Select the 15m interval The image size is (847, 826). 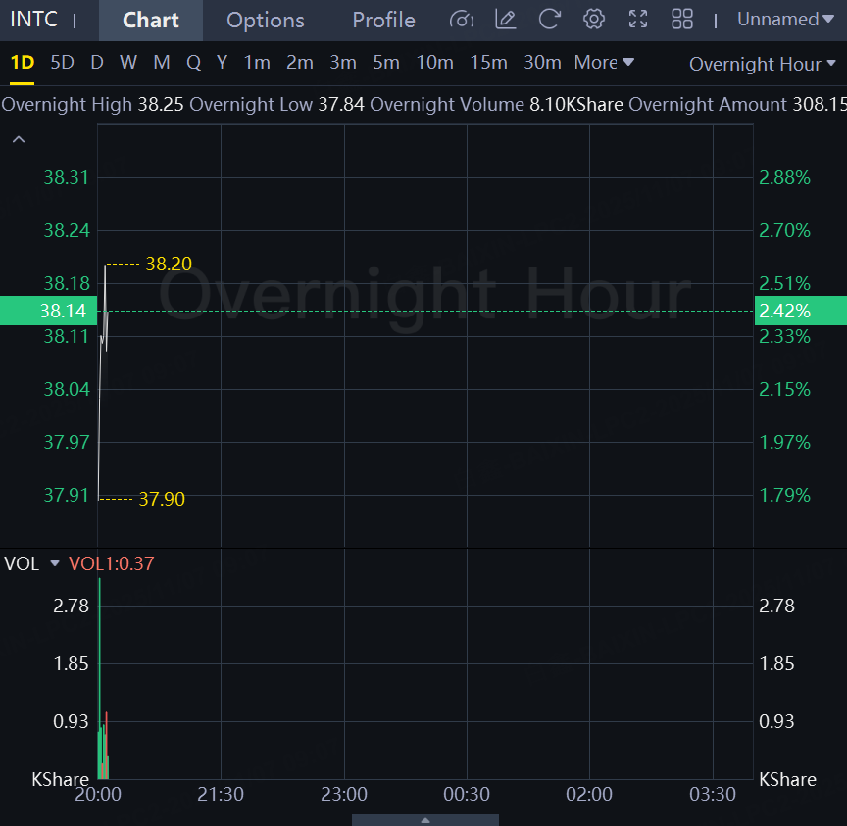[x=488, y=63]
